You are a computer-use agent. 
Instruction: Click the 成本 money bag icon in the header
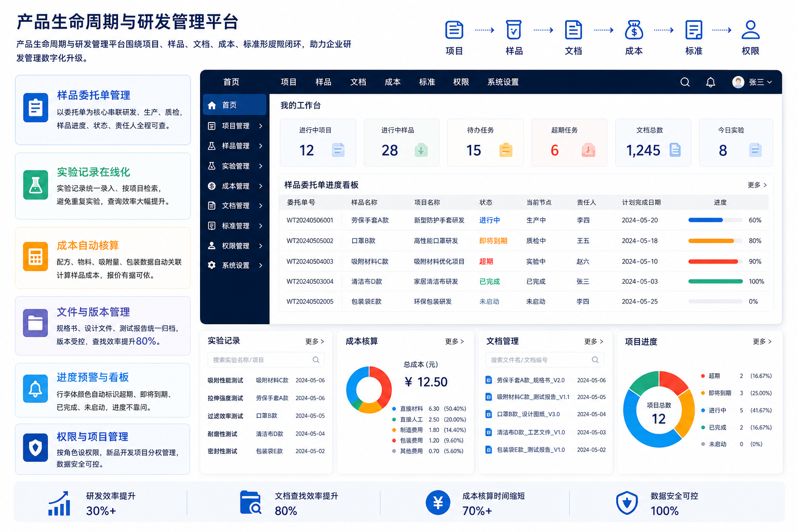[x=634, y=30]
